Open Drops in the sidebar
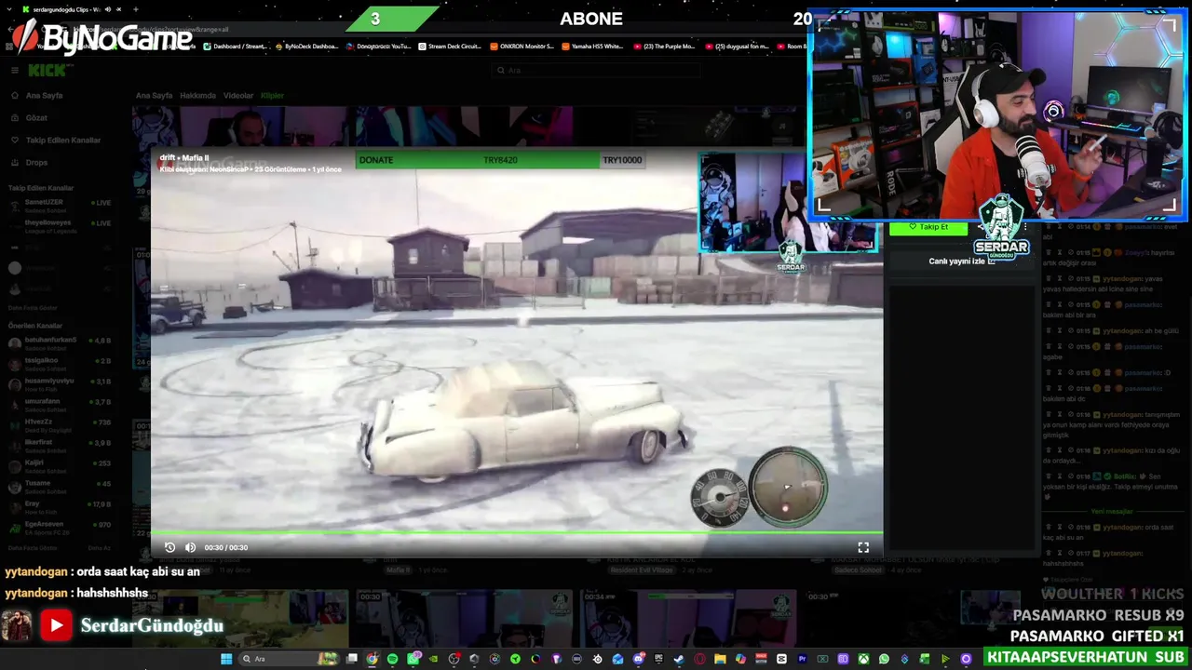Screen dimensions: 1192x670 tap(36, 163)
